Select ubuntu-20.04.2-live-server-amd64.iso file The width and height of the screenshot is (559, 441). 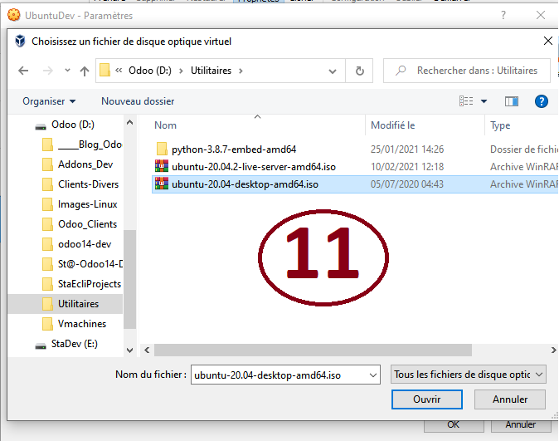[x=253, y=167]
